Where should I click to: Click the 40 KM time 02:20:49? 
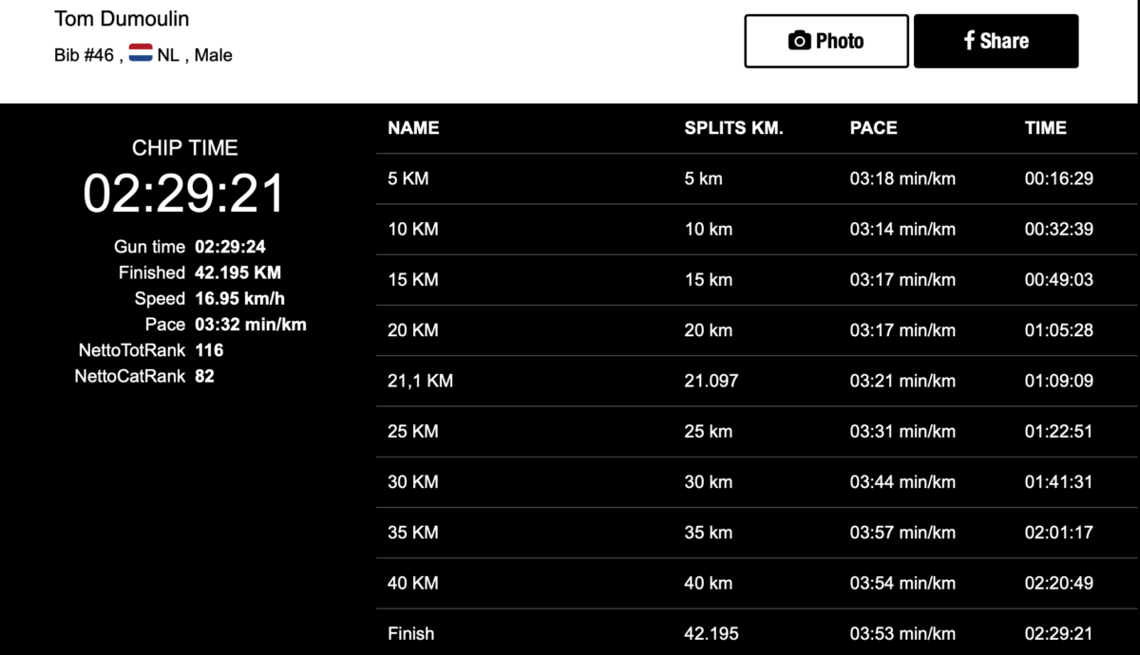[1058, 583]
